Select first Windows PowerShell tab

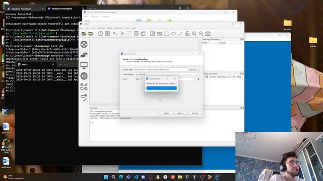(25, 9)
